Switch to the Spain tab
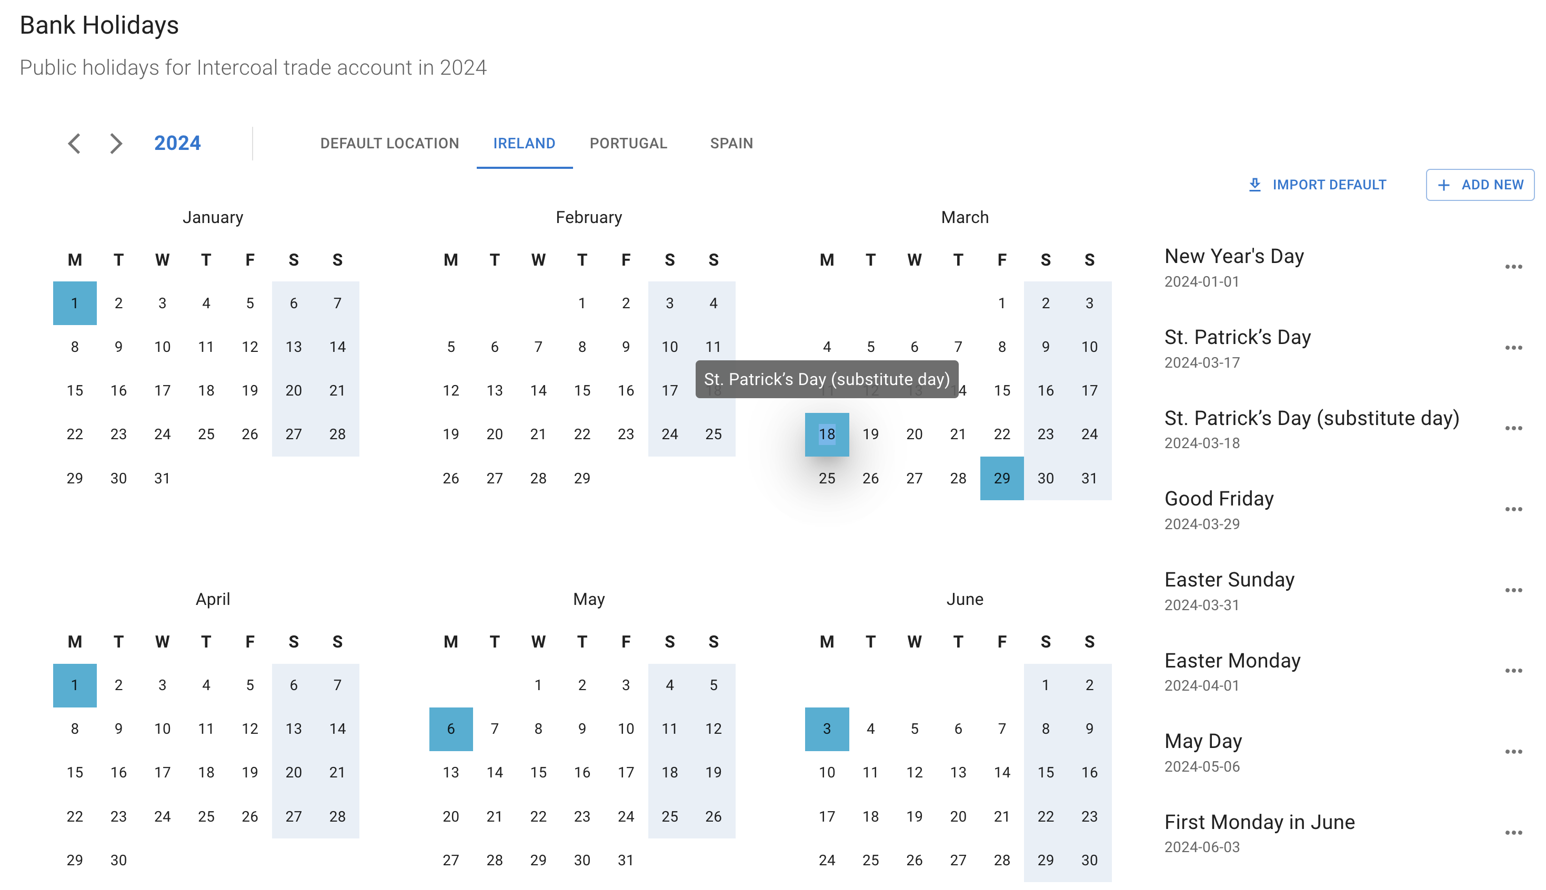 click(x=731, y=143)
